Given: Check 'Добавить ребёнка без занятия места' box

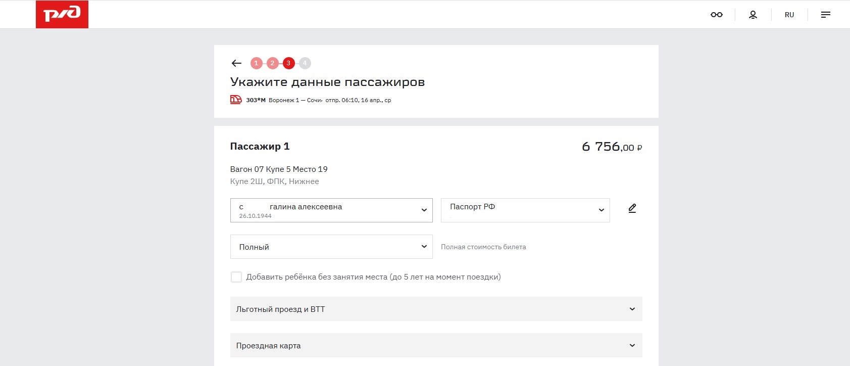Looking at the screenshot, I should (236, 277).
